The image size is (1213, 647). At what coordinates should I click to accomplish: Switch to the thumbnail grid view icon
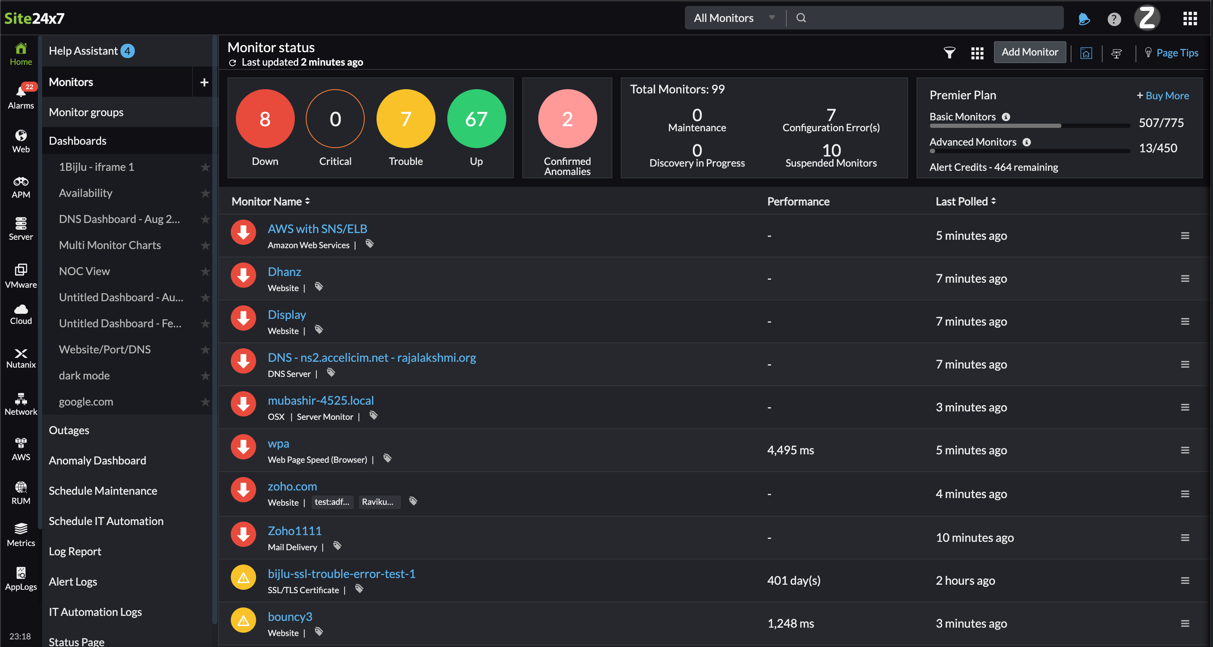977,53
